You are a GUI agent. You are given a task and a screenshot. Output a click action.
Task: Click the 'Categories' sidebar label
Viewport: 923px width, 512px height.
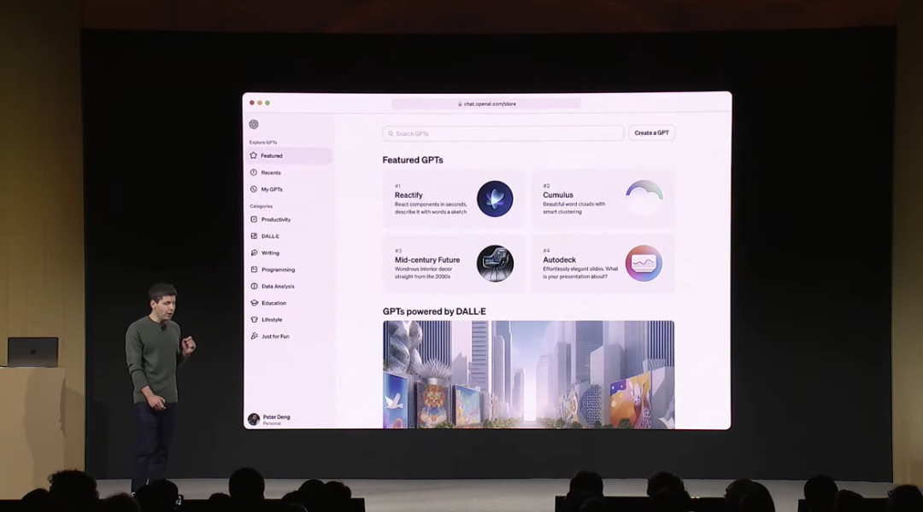point(261,207)
